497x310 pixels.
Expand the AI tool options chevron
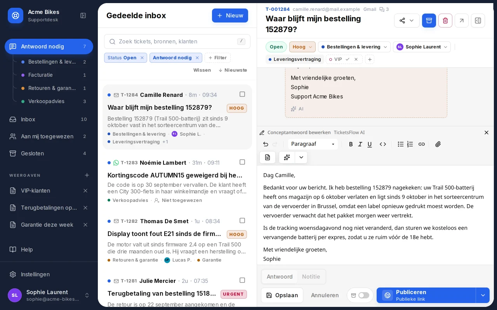click(x=301, y=157)
